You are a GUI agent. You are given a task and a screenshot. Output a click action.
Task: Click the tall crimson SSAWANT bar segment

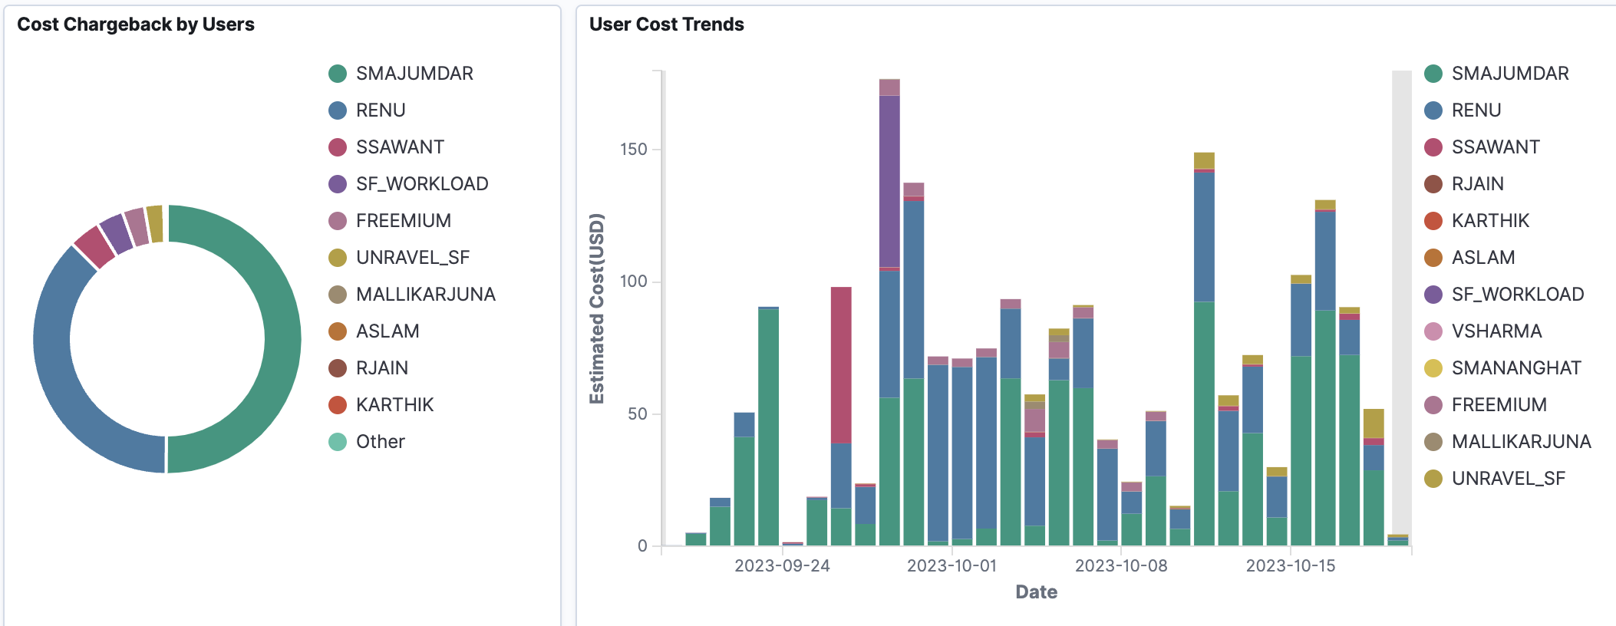[x=841, y=365]
